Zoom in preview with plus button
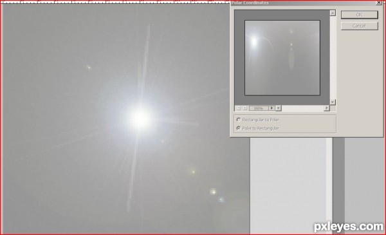The height and width of the screenshot is (235, 386). point(244,108)
